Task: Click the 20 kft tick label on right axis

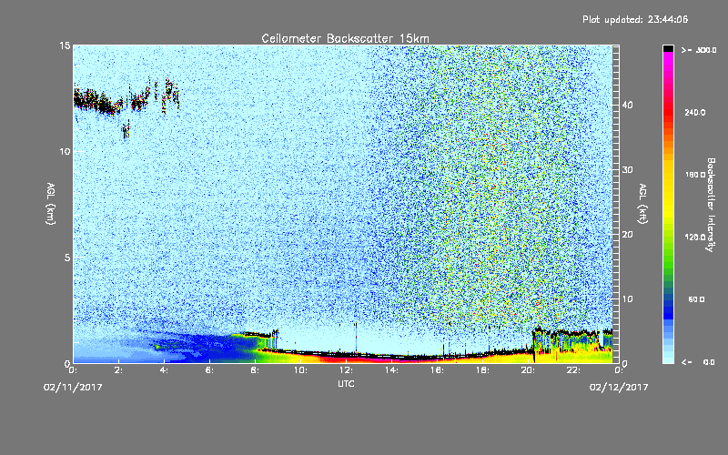Action: click(627, 235)
